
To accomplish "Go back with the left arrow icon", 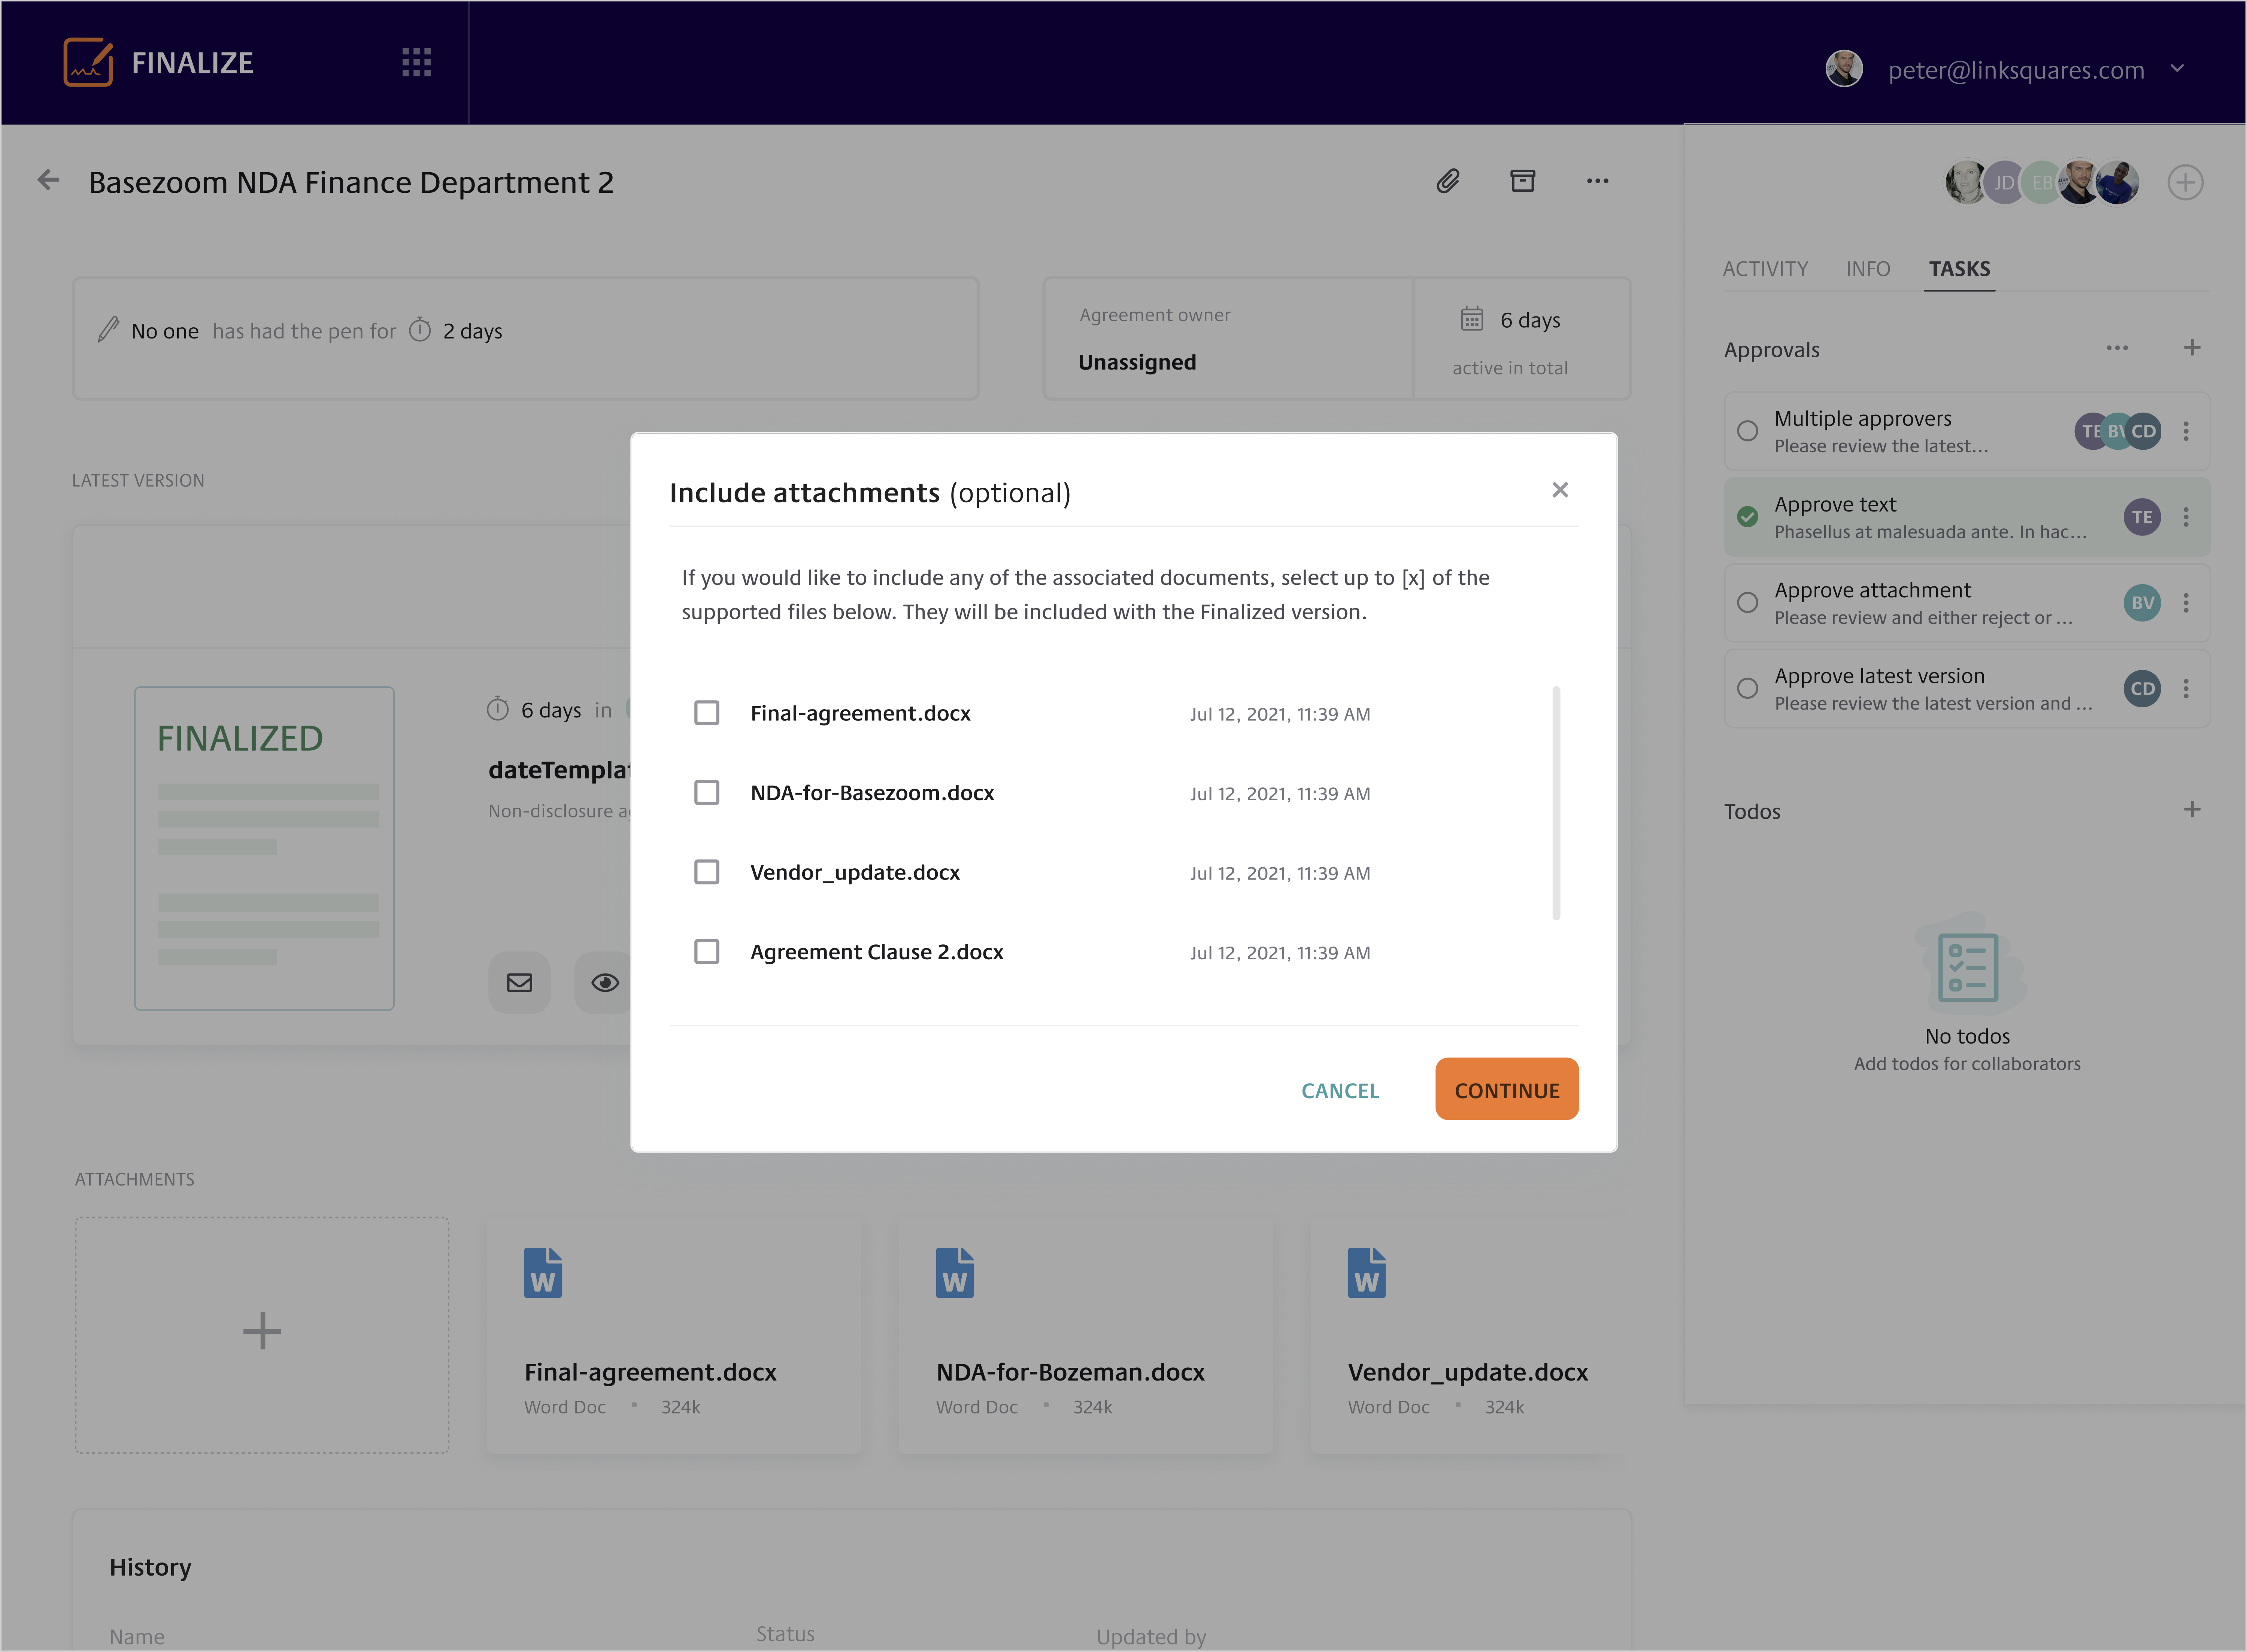I will (x=48, y=180).
